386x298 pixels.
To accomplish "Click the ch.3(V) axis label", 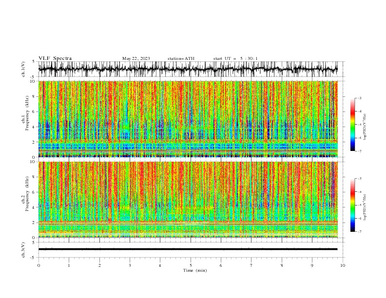I will [23, 250].
